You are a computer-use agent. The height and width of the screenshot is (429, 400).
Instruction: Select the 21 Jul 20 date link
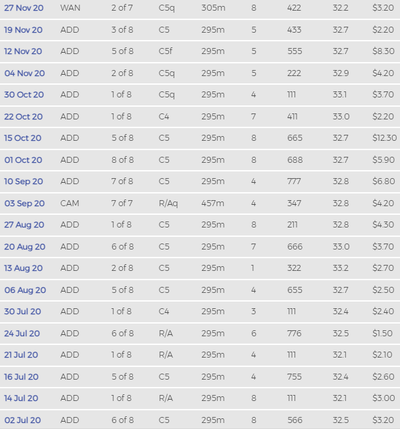21,355
